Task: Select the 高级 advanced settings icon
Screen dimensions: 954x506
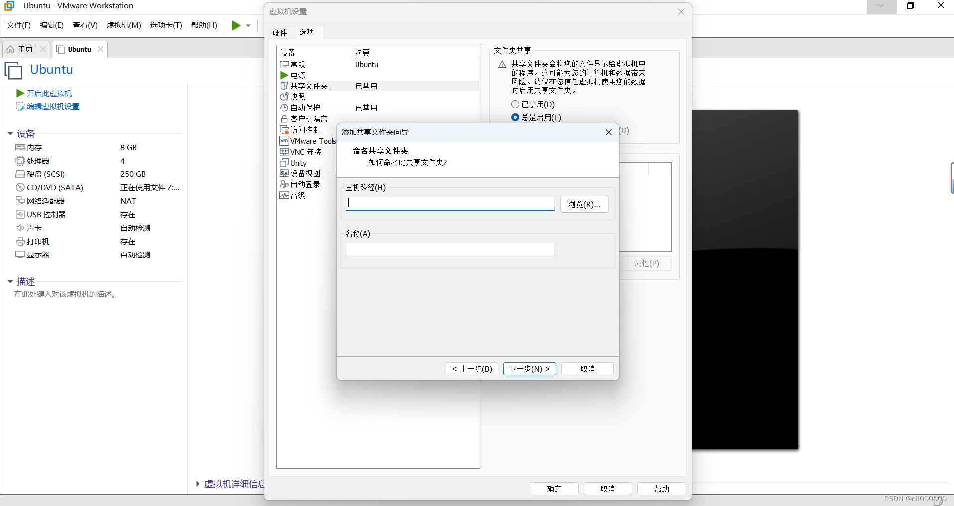Action: click(x=284, y=195)
